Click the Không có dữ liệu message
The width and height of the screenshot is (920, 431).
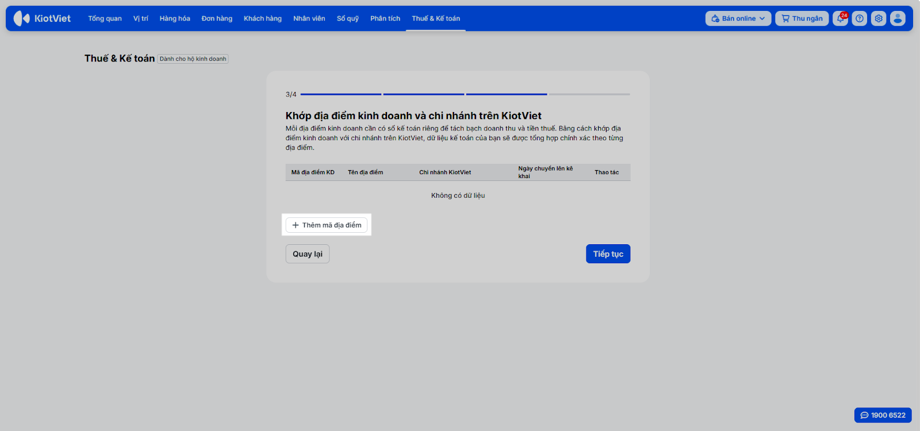[x=458, y=195]
